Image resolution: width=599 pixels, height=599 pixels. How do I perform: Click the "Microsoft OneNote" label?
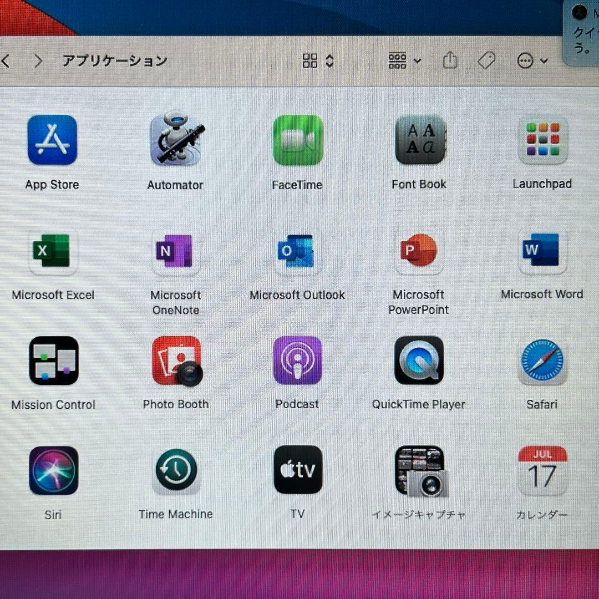tap(176, 302)
